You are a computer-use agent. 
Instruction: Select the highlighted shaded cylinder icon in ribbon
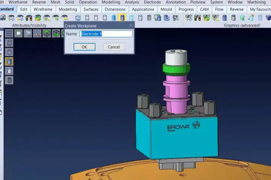(x=122, y=18)
